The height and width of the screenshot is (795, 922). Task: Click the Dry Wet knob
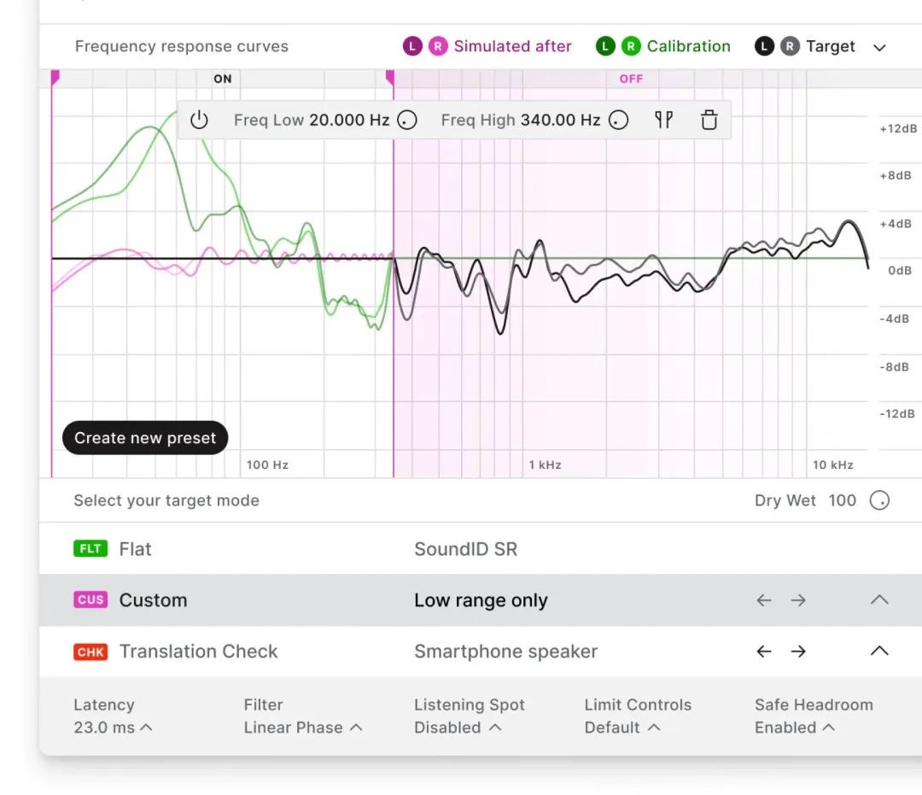879,500
